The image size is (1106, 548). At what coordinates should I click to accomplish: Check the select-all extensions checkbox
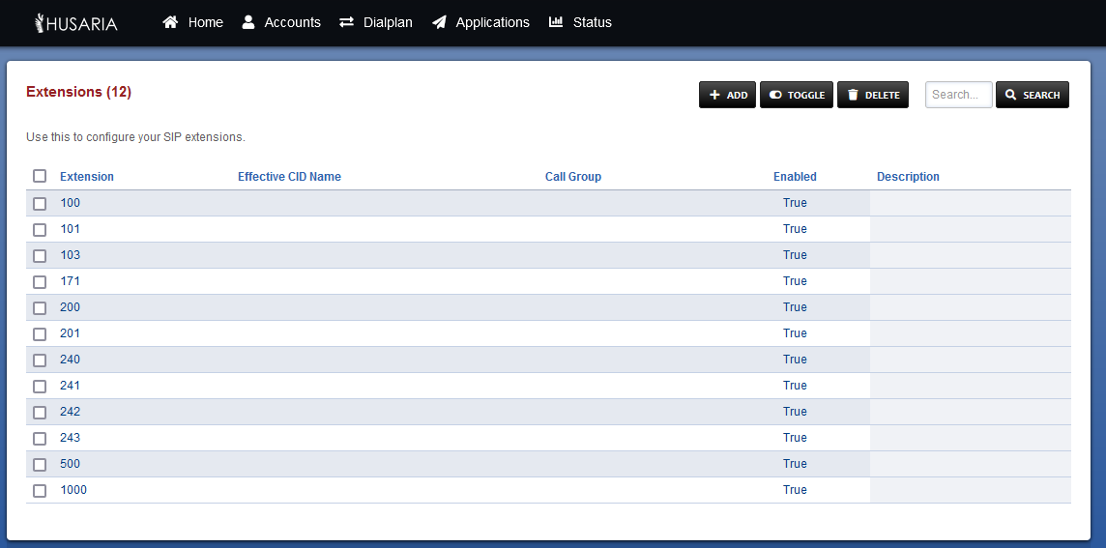click(x=40, y=176)
